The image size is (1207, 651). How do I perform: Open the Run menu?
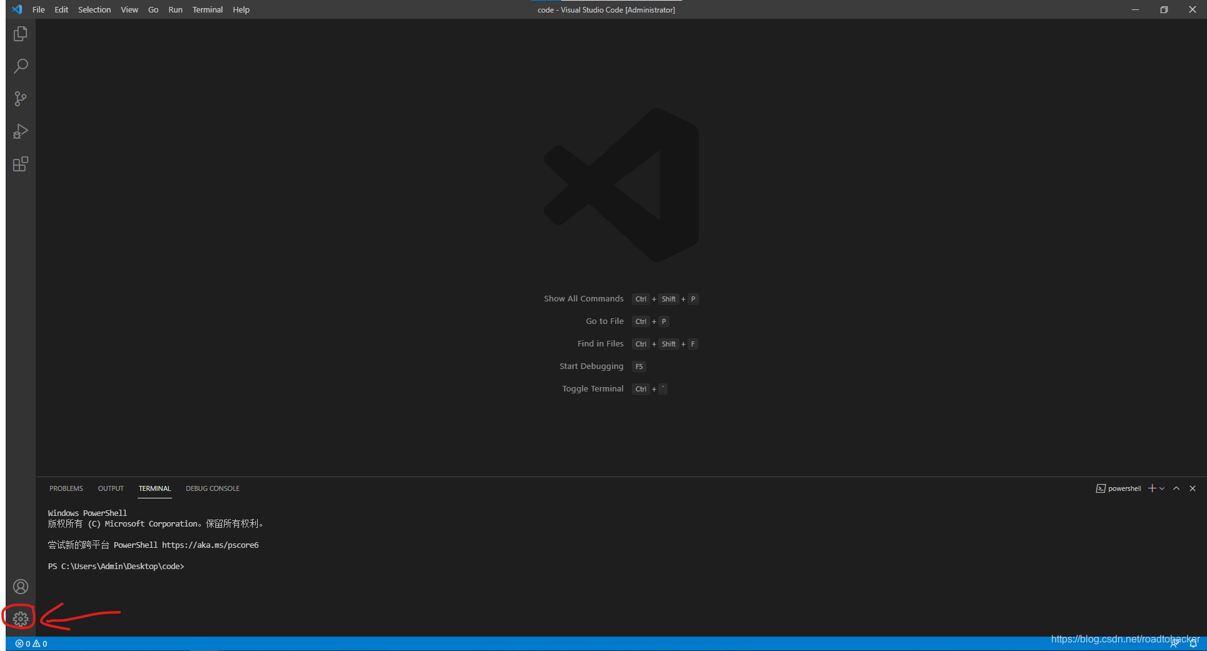[176, 9]
